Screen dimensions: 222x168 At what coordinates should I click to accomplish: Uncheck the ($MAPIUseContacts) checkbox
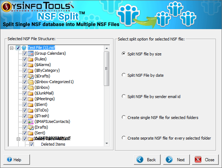(x=25, y=121)
